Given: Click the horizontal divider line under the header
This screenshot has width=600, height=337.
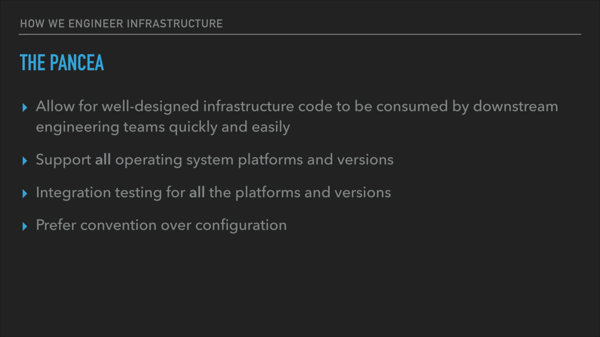Looking at the screenshot, I should (x=300, y=35).
